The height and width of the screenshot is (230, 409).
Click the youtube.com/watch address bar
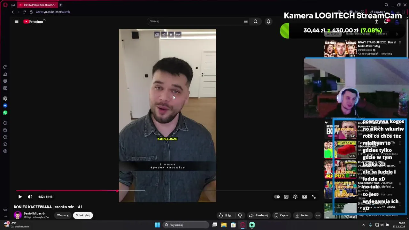click(x=53, y=12)
